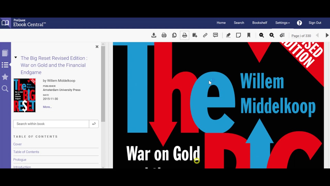Click the get citation icon
The height and width of the screenshot is (186, 330).
216,35
